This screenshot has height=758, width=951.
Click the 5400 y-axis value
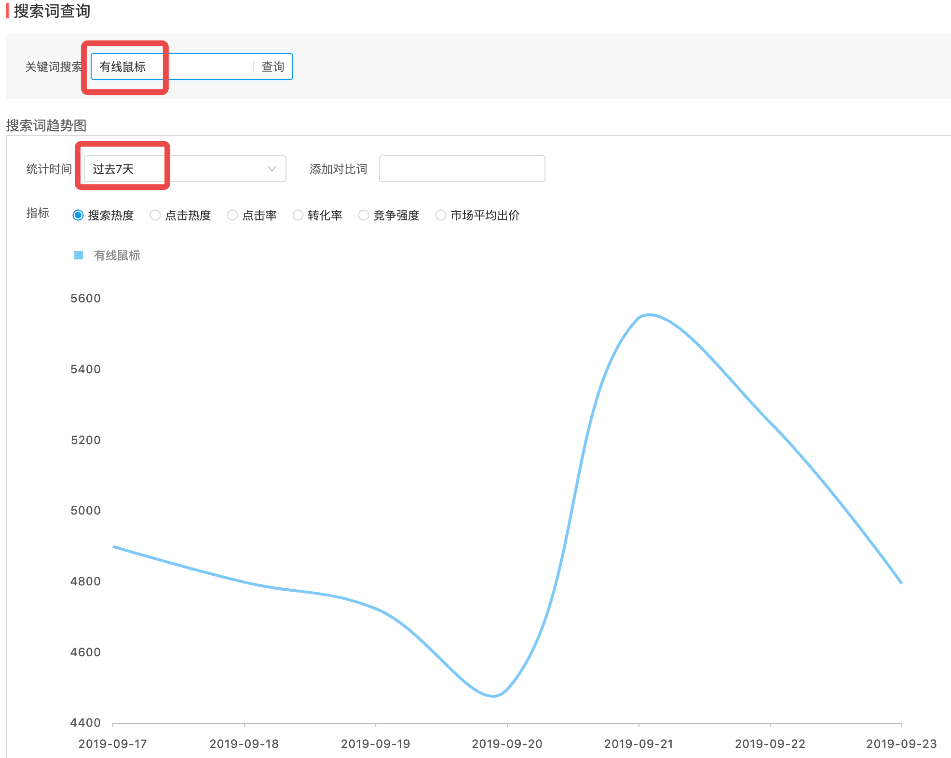pos(86,369)
